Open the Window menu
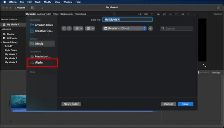This screenshot has width=224, height=128. click(68, 2)
